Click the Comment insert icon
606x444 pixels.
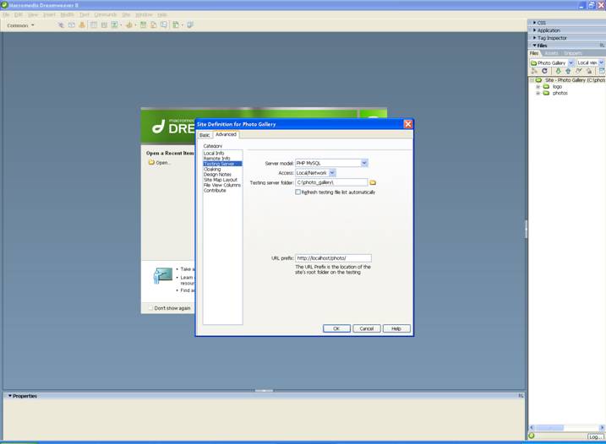click(164, 25)
